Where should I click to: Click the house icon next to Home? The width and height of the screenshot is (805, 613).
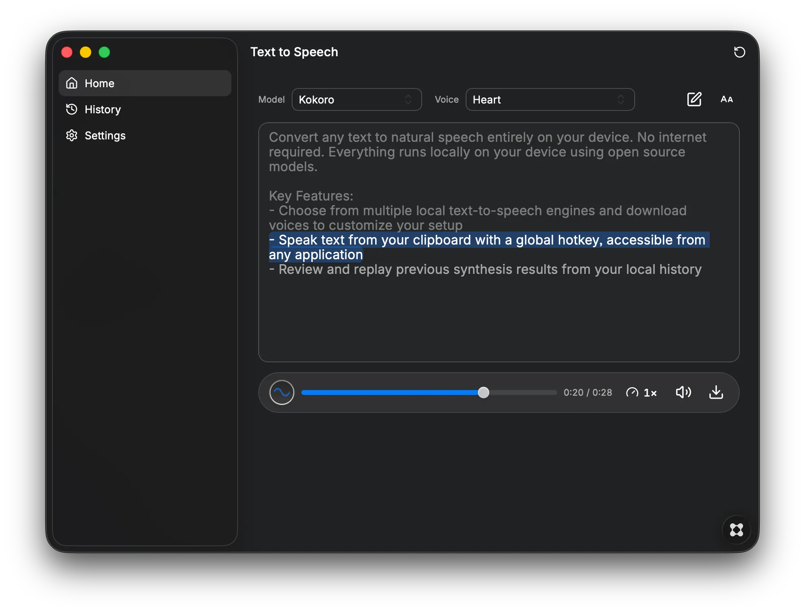click(72, 83)
